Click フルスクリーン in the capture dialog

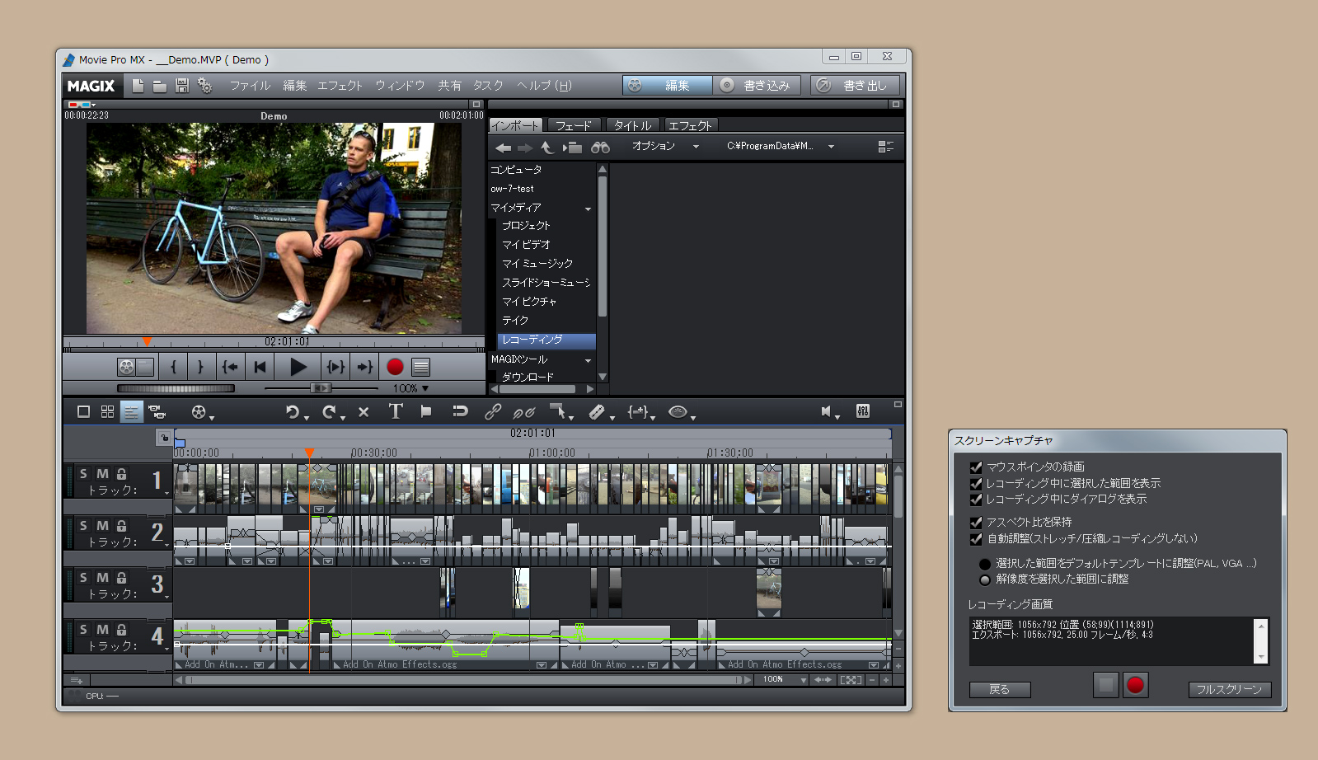tap(1229, 690)
